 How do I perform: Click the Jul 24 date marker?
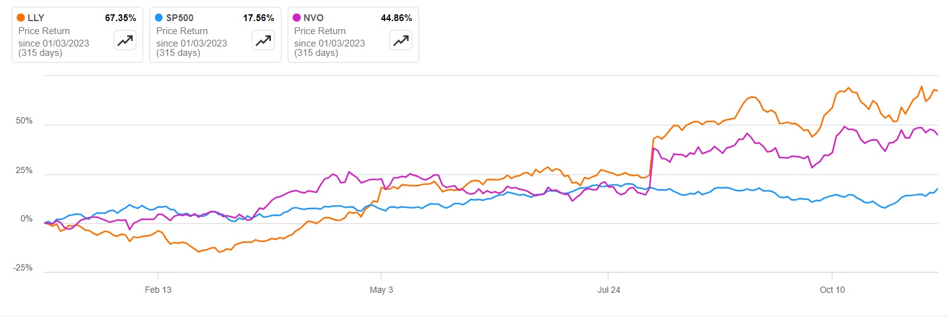click(x=608, y=290)
